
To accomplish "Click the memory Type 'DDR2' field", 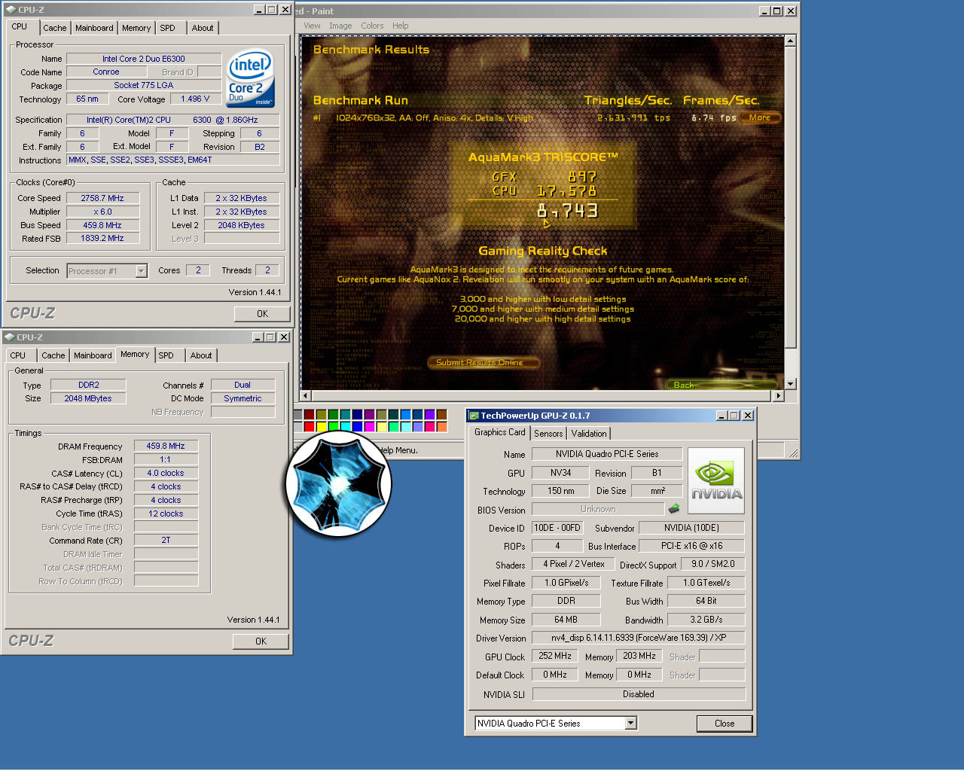I will pyautogui.click(x=88, y=385).
